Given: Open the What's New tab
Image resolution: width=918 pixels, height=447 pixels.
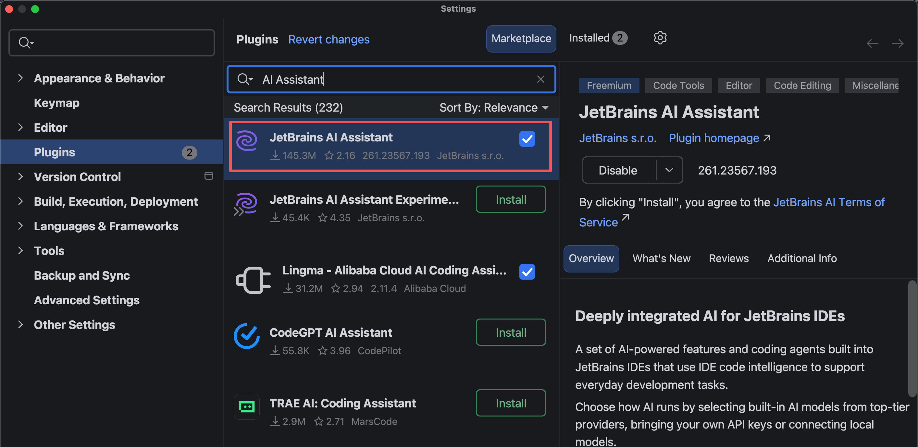Looking at the screenshot, I should tap(662, 258).
